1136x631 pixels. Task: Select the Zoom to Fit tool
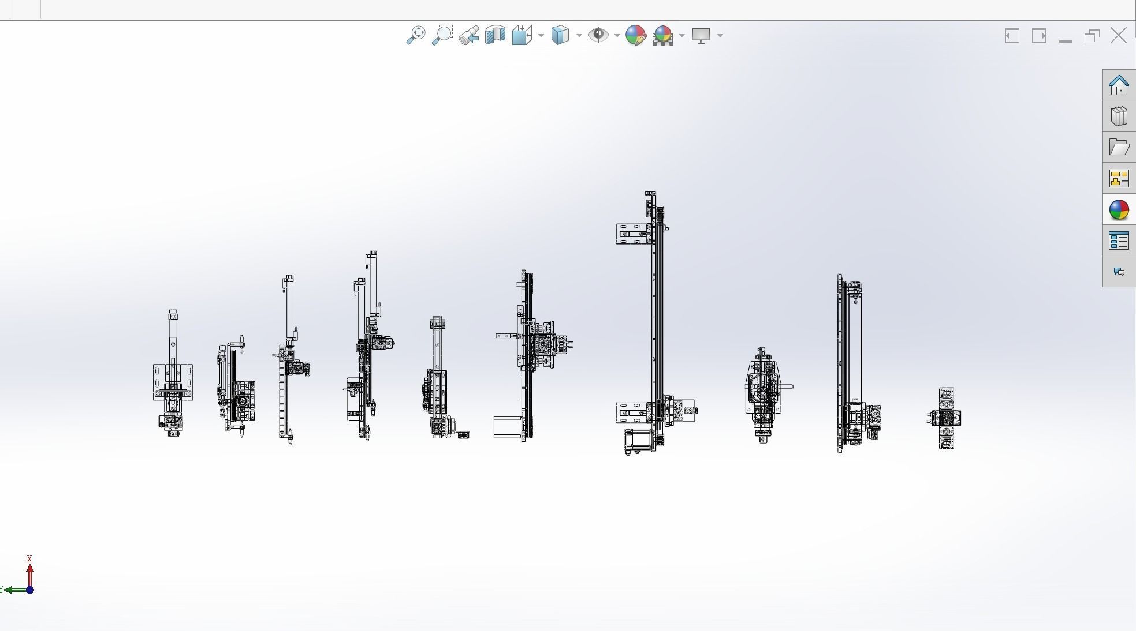coord(416,35)
